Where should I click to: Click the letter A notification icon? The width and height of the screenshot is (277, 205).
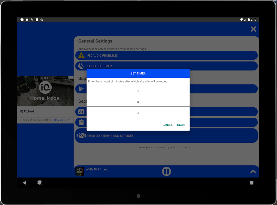[27, 20]
